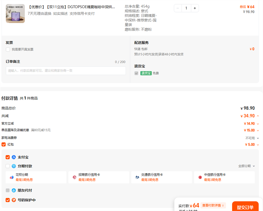This screenshot has height=211, width=263.
Task: Click the Alipay logo icon
Action: (14, 157)
